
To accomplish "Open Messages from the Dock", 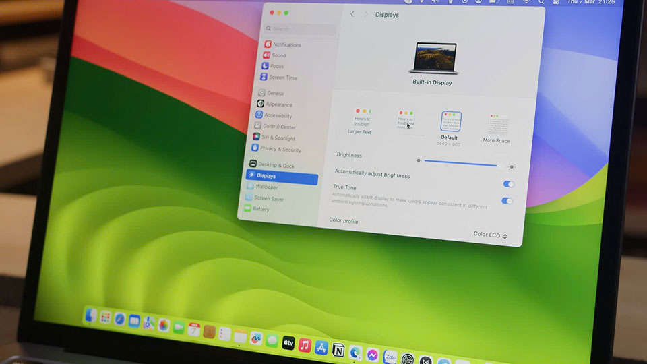I will click(x=272, y=340).
